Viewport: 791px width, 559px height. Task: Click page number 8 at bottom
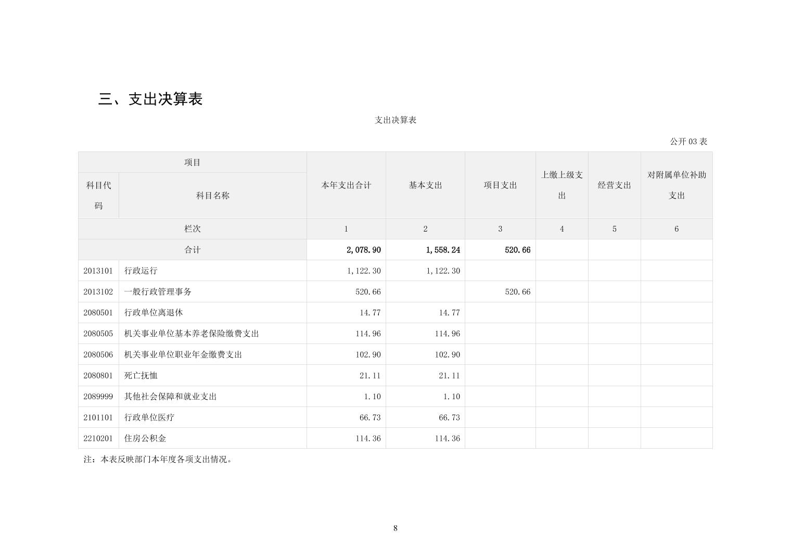395,528
